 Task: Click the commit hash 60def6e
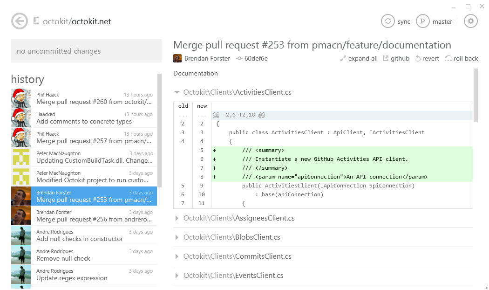click(256, 58)
